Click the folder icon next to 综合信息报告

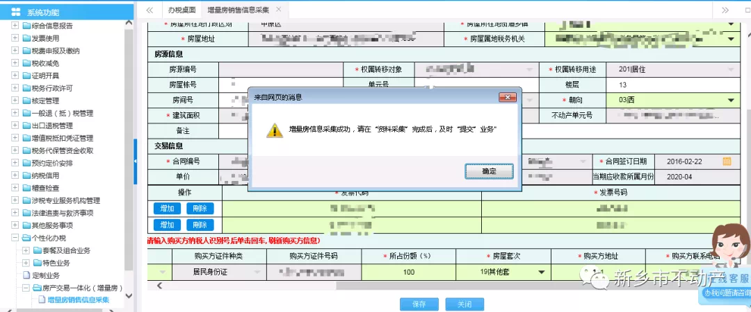coord(27,26)
